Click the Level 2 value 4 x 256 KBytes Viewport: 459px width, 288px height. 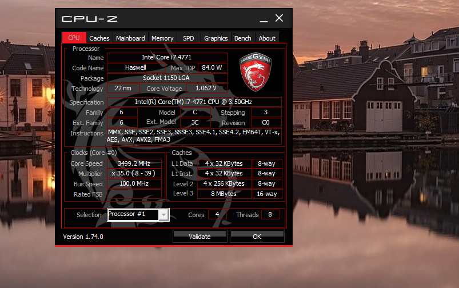[x=224, y=183]
